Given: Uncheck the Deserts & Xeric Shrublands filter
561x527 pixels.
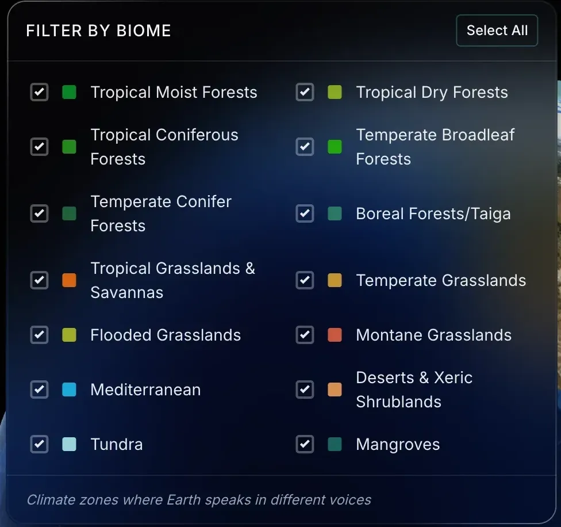Looking at the screenshot, I should (305, 389).
